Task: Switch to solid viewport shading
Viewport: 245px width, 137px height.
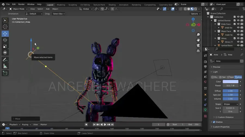Action: pyautogui.click(x=189, y=9)
